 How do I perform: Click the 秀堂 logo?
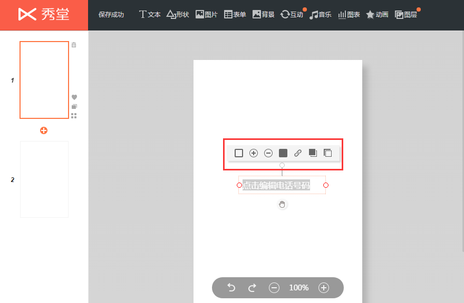click(x=44, y=14)
